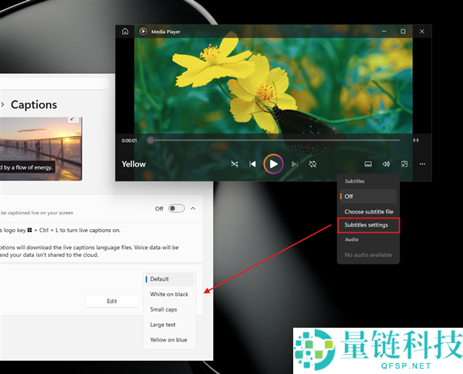This screenshot has width=463, height=374.
Task: Click the 0:00:01 elapsed time
Action: point(130,140)
